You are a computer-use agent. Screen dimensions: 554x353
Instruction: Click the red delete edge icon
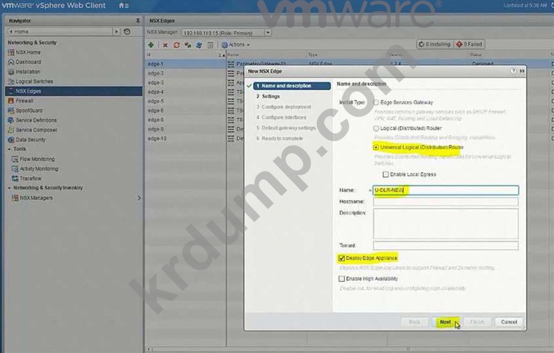tap(165, 45)
